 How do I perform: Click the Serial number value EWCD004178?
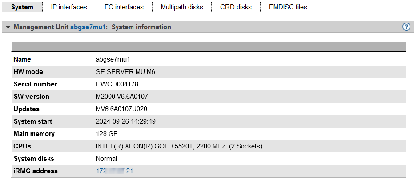pyautogui.click(x=117, y=84)
